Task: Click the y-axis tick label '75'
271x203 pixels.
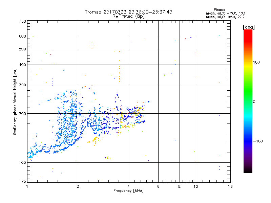Action: point(24,181)
